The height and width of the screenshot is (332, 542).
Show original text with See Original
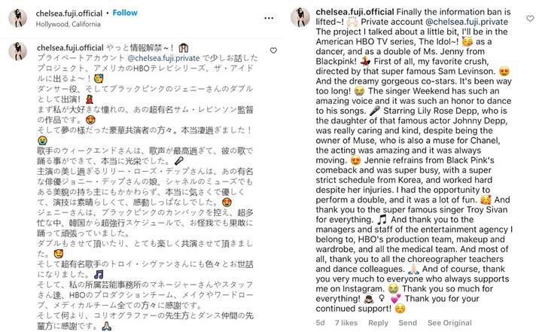coord(449,323)
